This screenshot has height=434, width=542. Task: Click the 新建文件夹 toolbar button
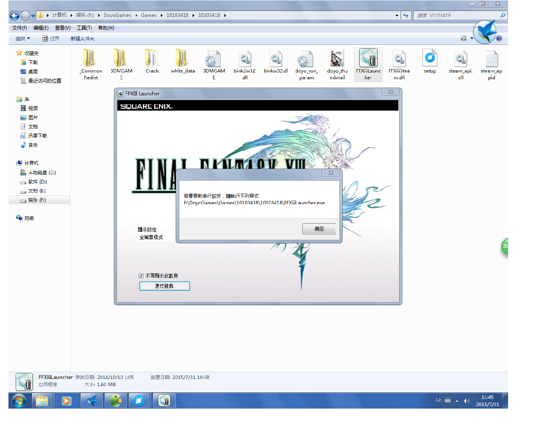coord(83,39)
